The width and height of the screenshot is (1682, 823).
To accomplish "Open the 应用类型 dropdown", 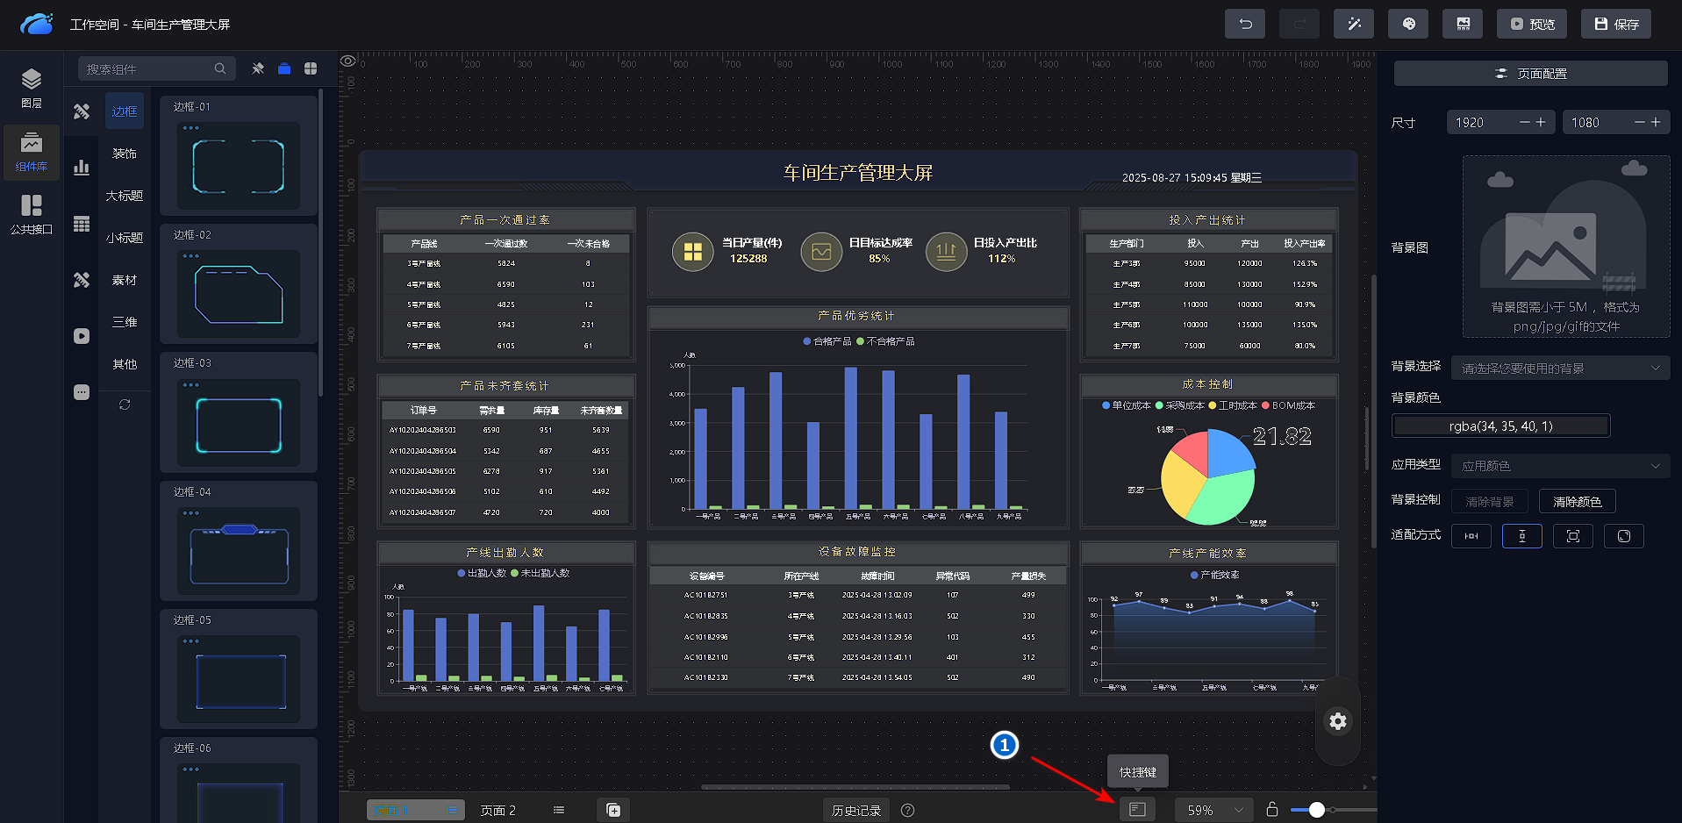I will [x=1560, y=466].
